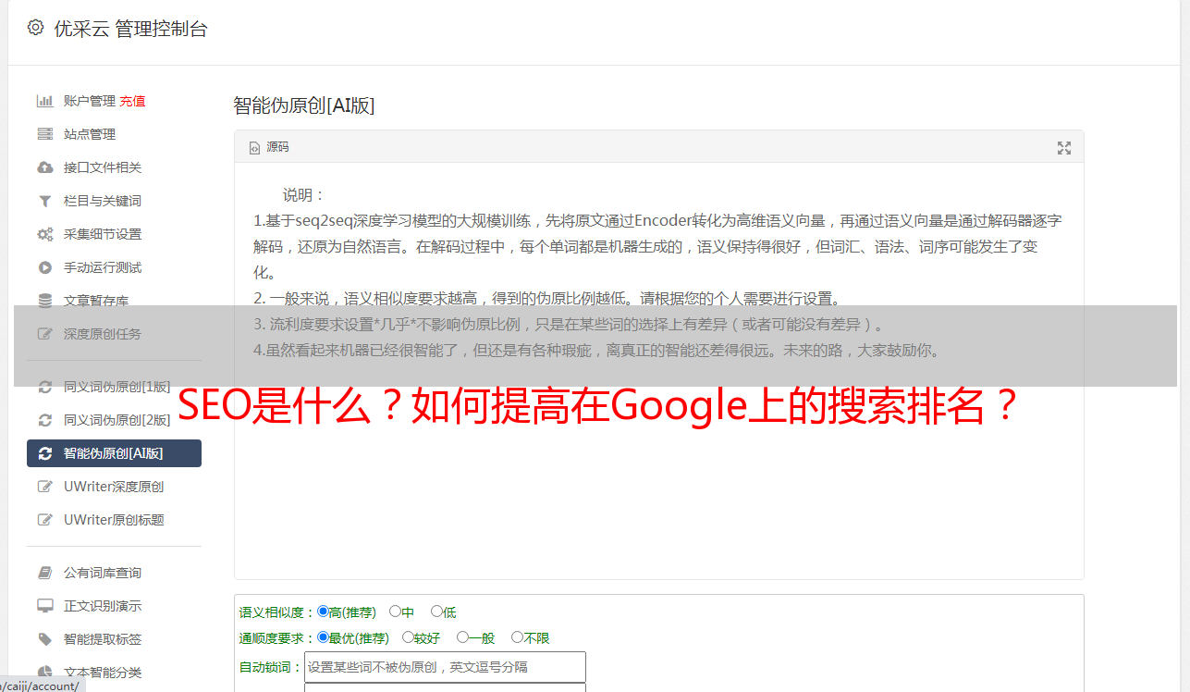
Task: Click the red 充值 link
Action: 132,101
